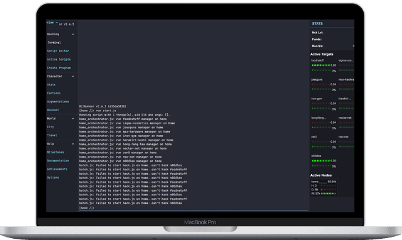
Task: Click the Active Nodes heading
Action: tap(321, 175)
